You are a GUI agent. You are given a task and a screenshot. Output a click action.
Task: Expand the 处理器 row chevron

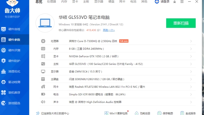(191, 41)
